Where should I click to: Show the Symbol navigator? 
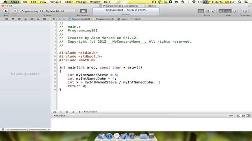pyautogui.click(x=13, y=19)
